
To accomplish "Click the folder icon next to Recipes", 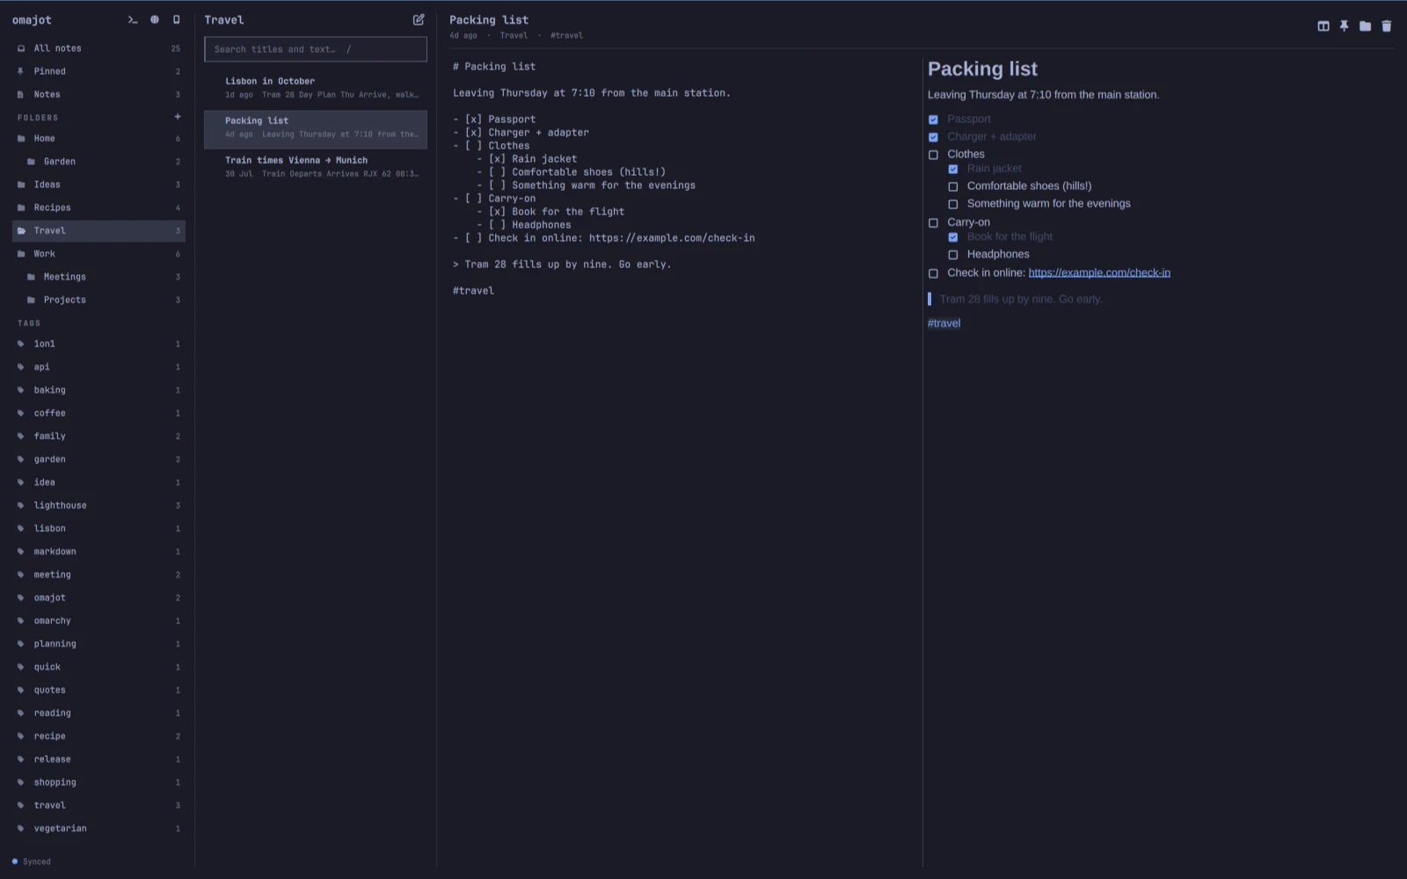I will click(x=21, y=207).
